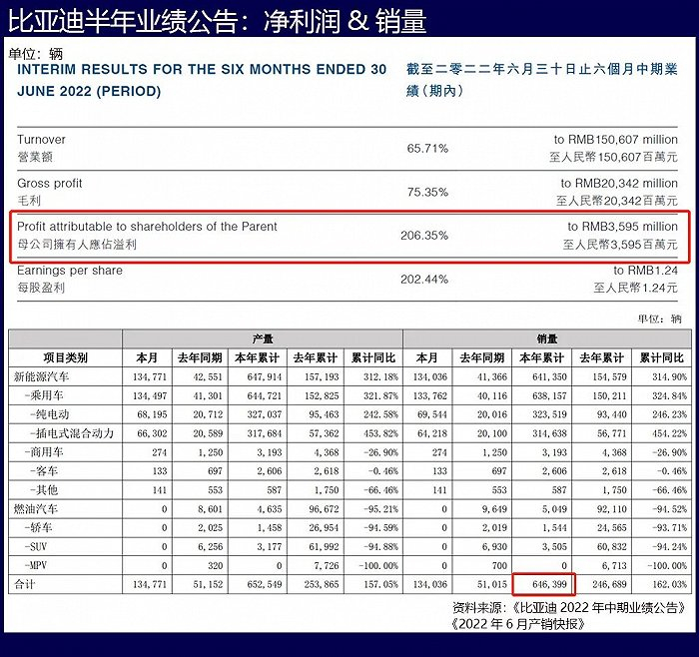Select the -其他 row label
Screen dimensions: 699x657
44,490
